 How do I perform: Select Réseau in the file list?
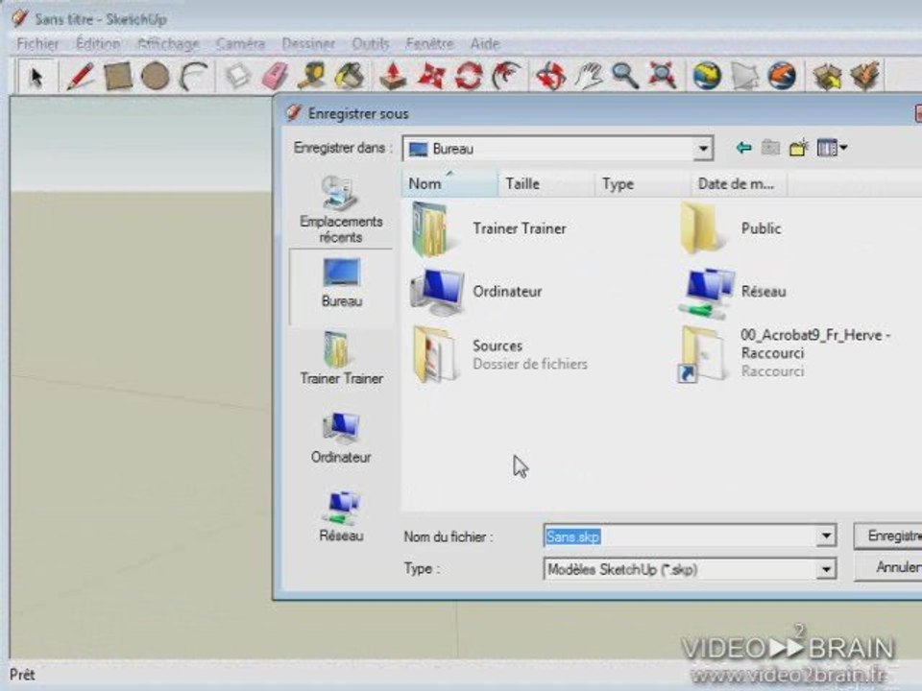click(732, 292)
